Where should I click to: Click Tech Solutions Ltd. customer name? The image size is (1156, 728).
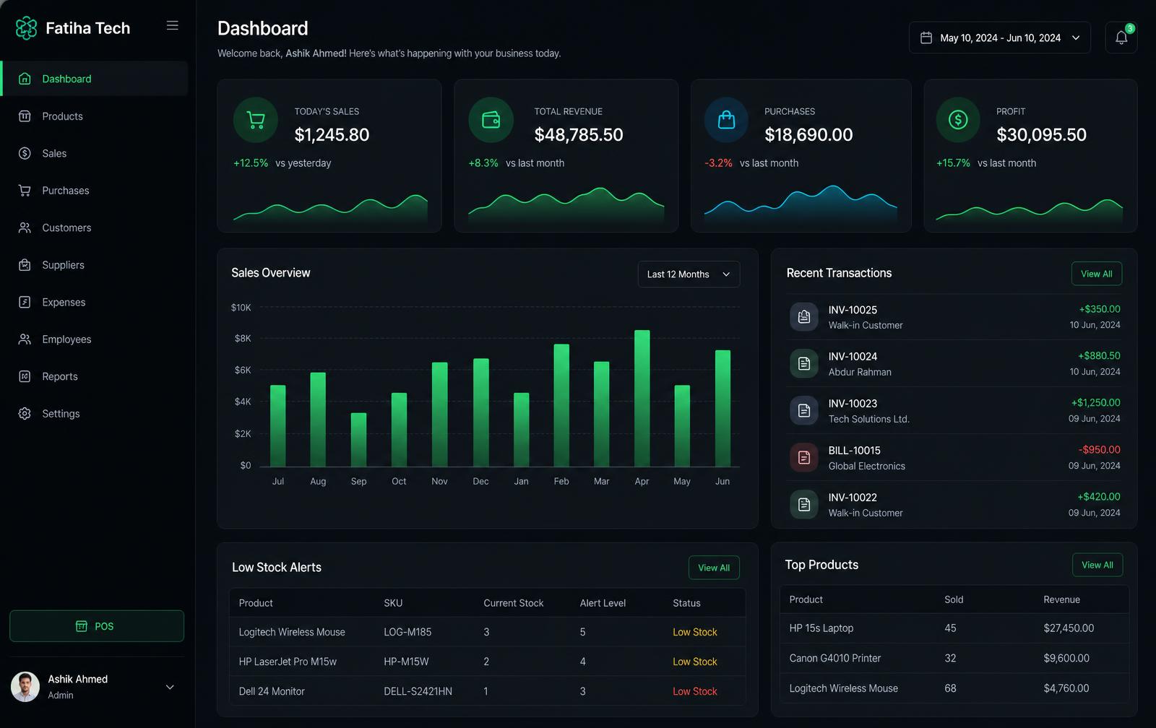(x=869, y=419)
